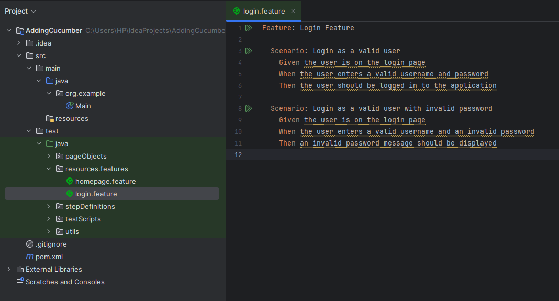Collapse the main folder
Image resolution: width=559 pixels, height=301 pixels.
(29, 68)
